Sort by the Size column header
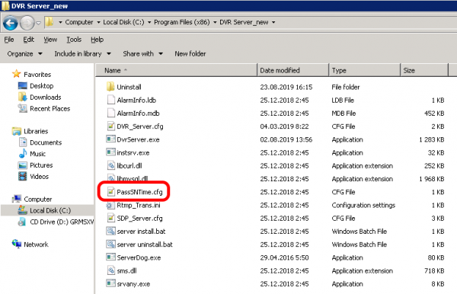This screenshot has width=457, height=294. [424, 71]
